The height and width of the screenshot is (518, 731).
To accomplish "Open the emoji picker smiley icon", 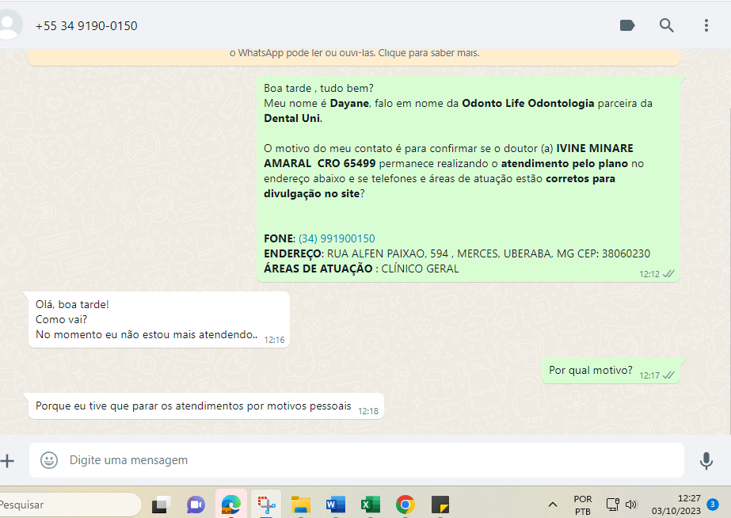I will pyautogui.click(x=49, y=460).
